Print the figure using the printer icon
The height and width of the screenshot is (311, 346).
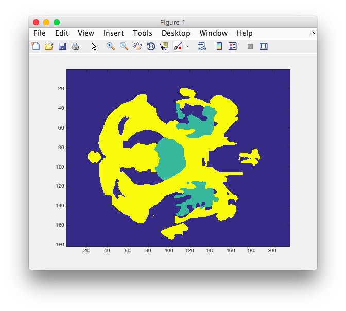pos(76,46)
